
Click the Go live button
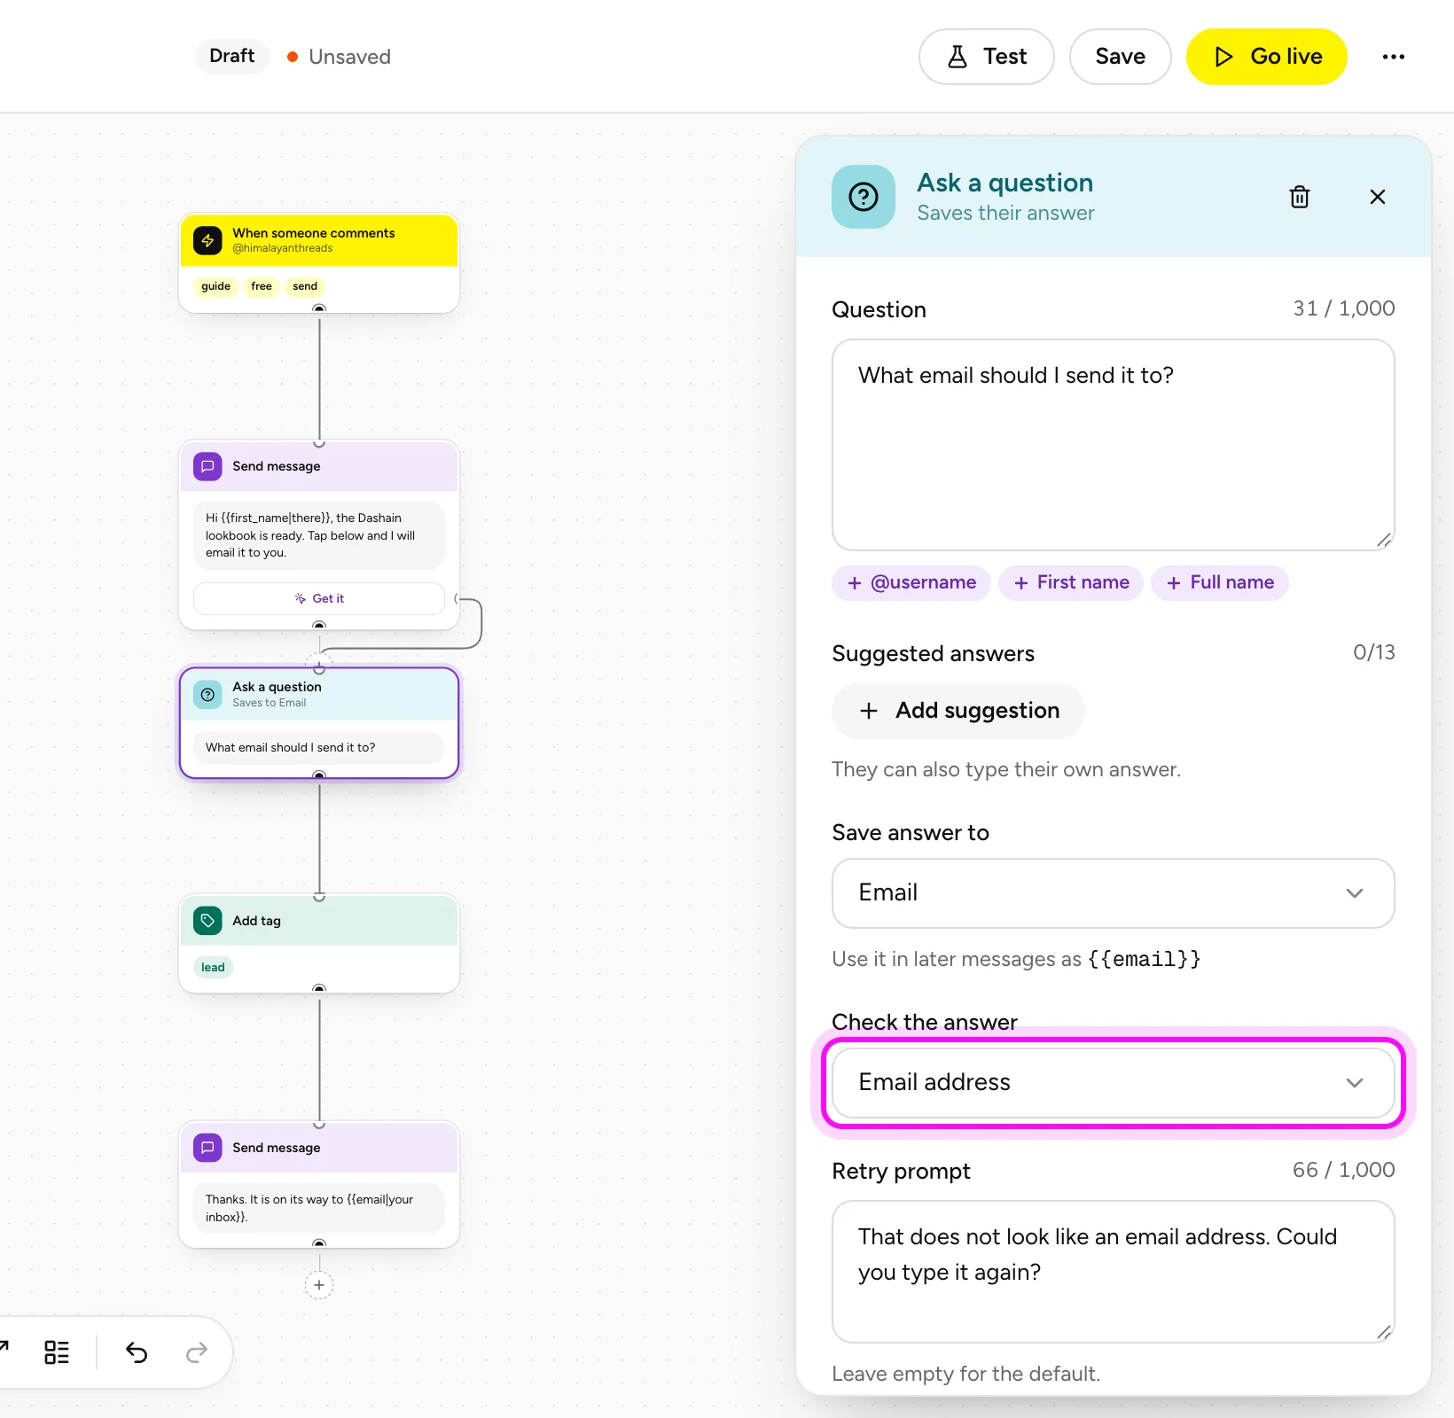click(x=1267, y=57)
